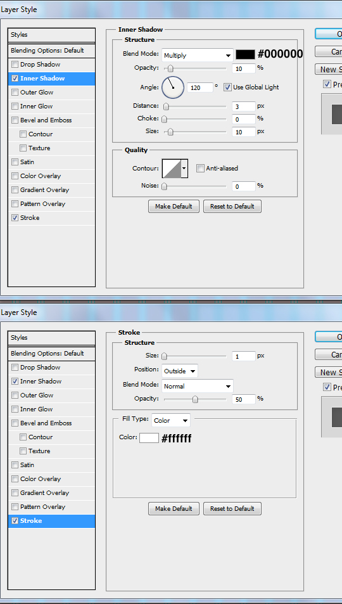
Task: Enable Satin checkbox in bottom dialog
Action: [15, 465]
